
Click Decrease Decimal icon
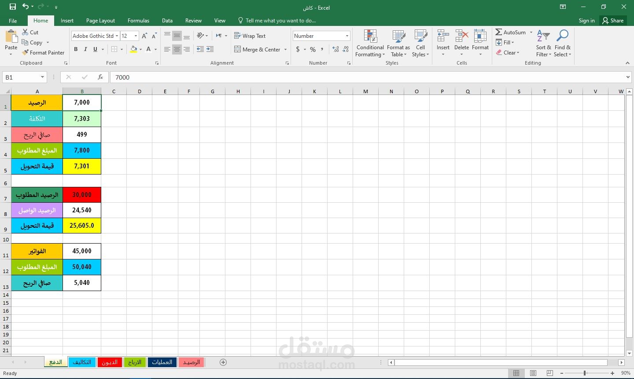(x=346, y=49)
